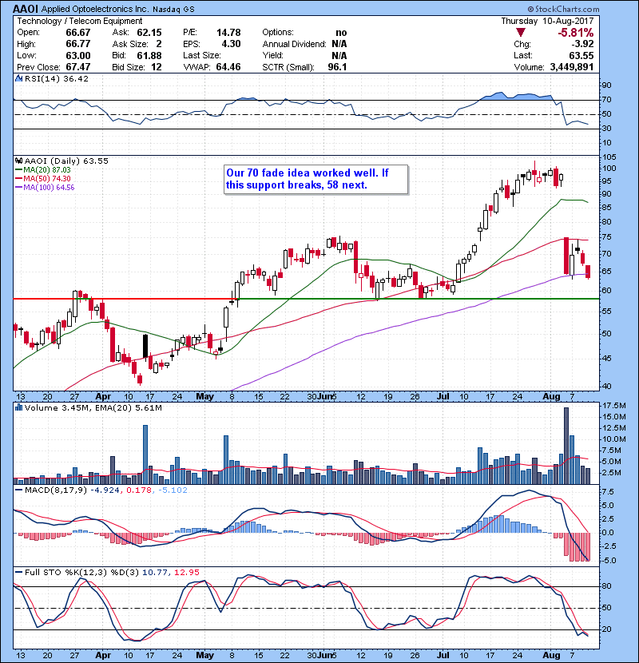Click the candlestick icon beside AAOI (Daily)
Viewport: 639px width, 663px height.
tap(18, 161)
